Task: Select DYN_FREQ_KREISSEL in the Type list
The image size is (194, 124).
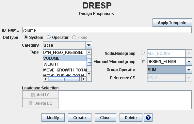Action: (x=65, y=53)
